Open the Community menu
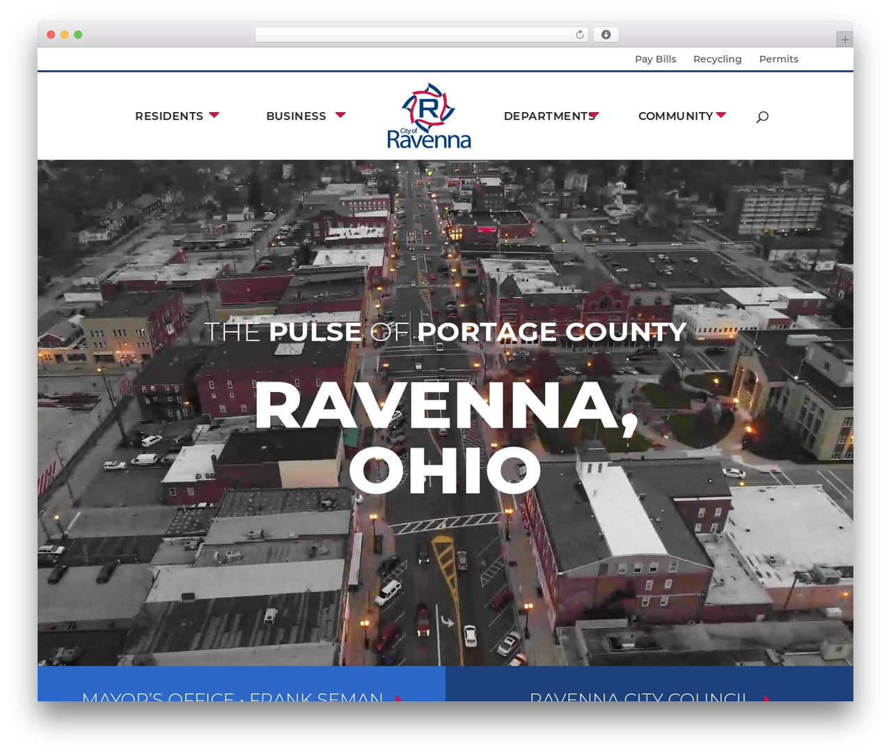891x755 pixels. 675,116
